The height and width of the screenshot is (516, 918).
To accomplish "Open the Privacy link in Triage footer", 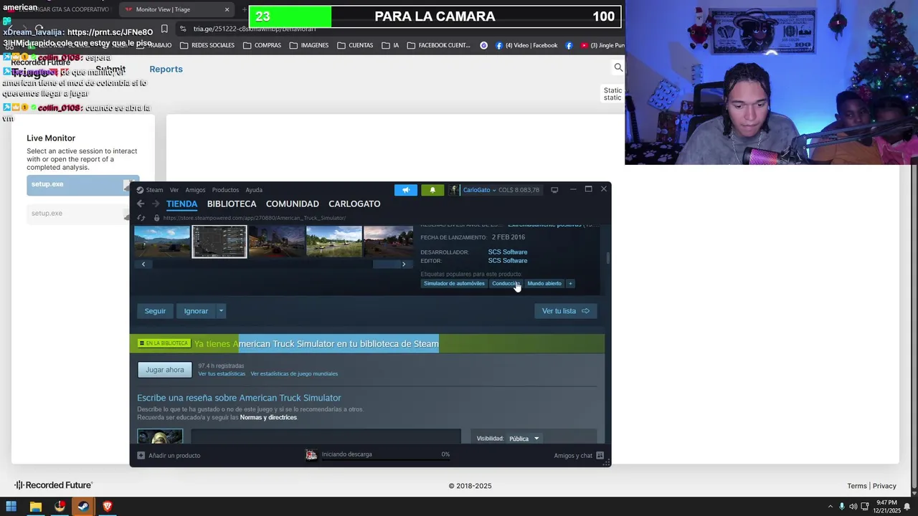I will [884, 486].
